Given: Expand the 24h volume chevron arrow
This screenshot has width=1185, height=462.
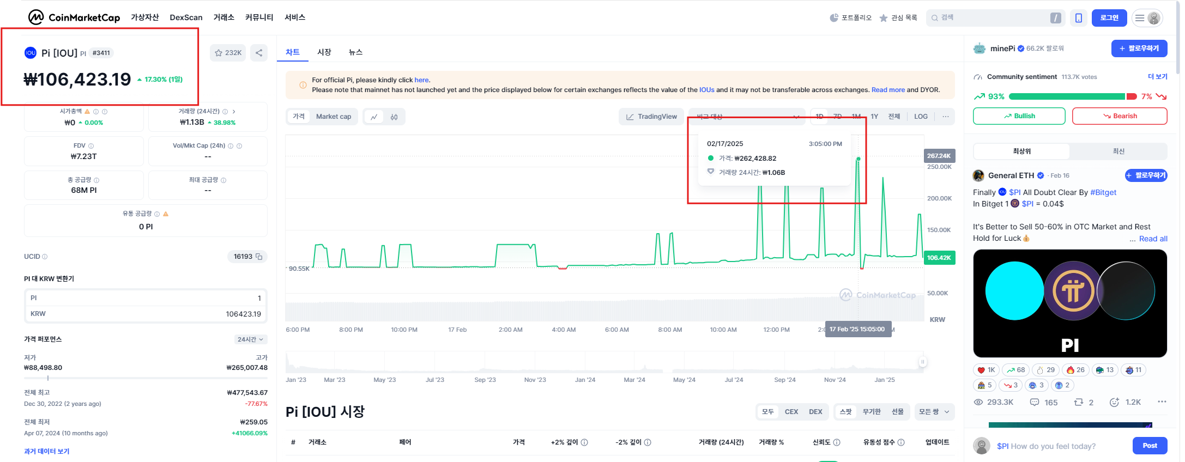Looking at the screenshot, I should pyautogui.click(x=234, y=111).
